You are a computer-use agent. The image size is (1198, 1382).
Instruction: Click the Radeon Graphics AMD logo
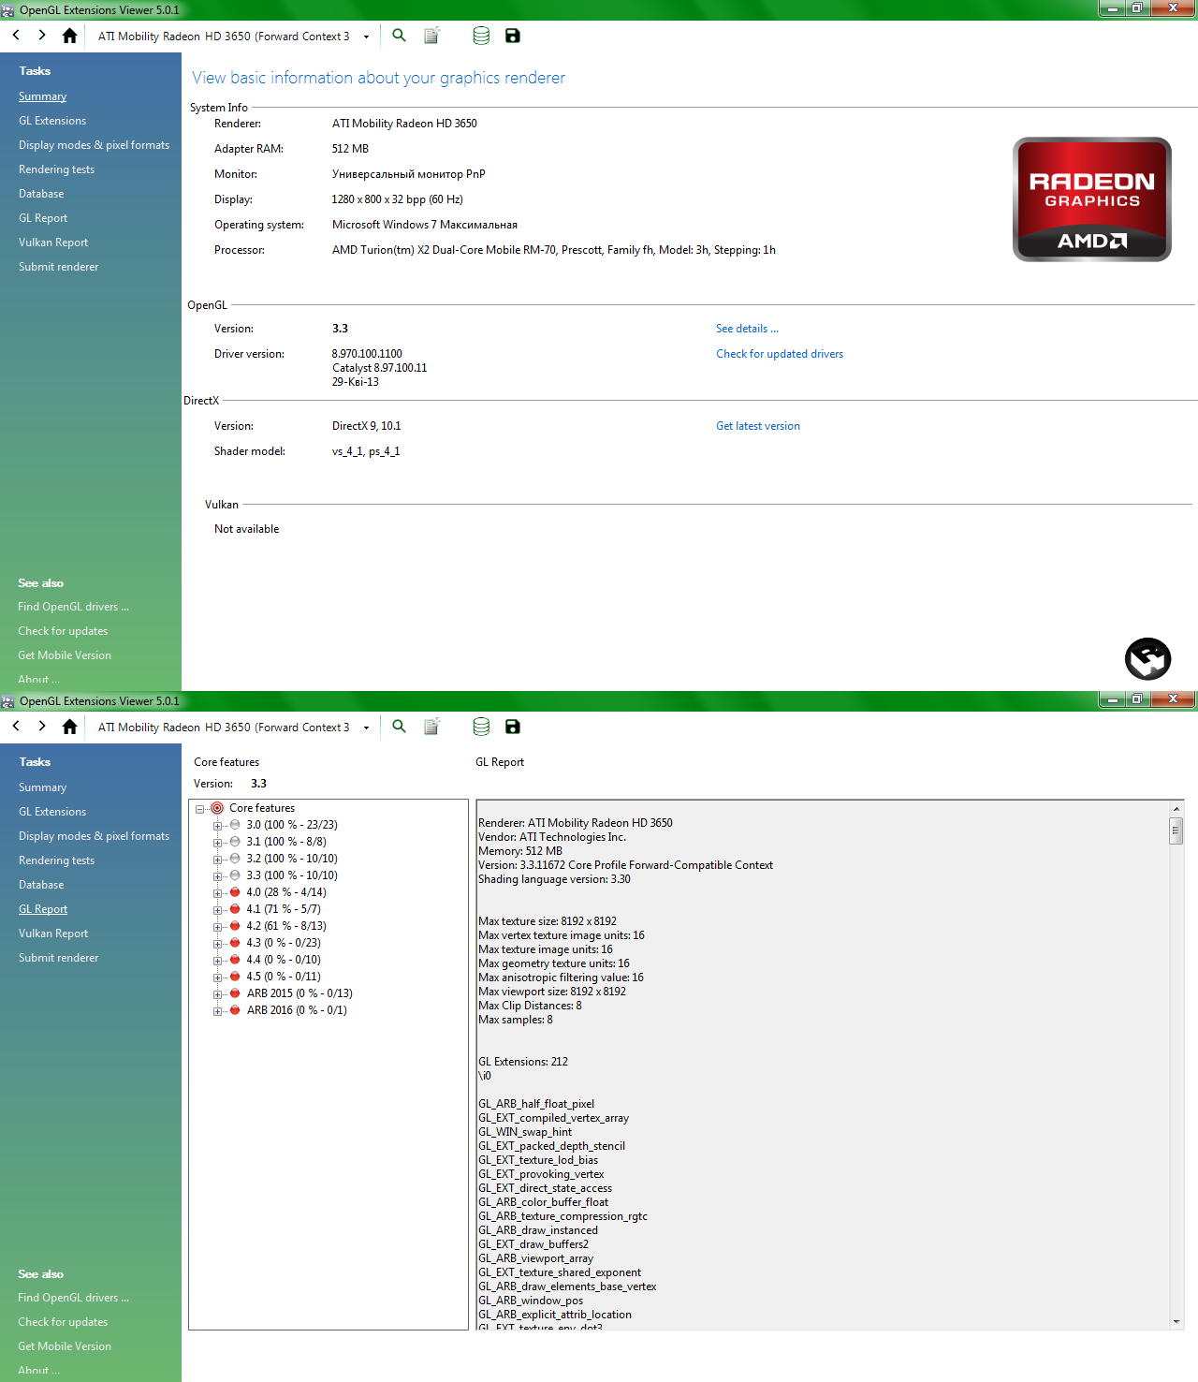1092,199
